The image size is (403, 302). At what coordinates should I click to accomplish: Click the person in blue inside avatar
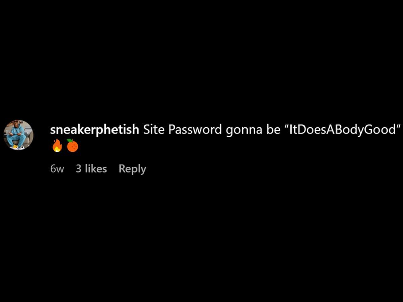click(x=16, y=136)
